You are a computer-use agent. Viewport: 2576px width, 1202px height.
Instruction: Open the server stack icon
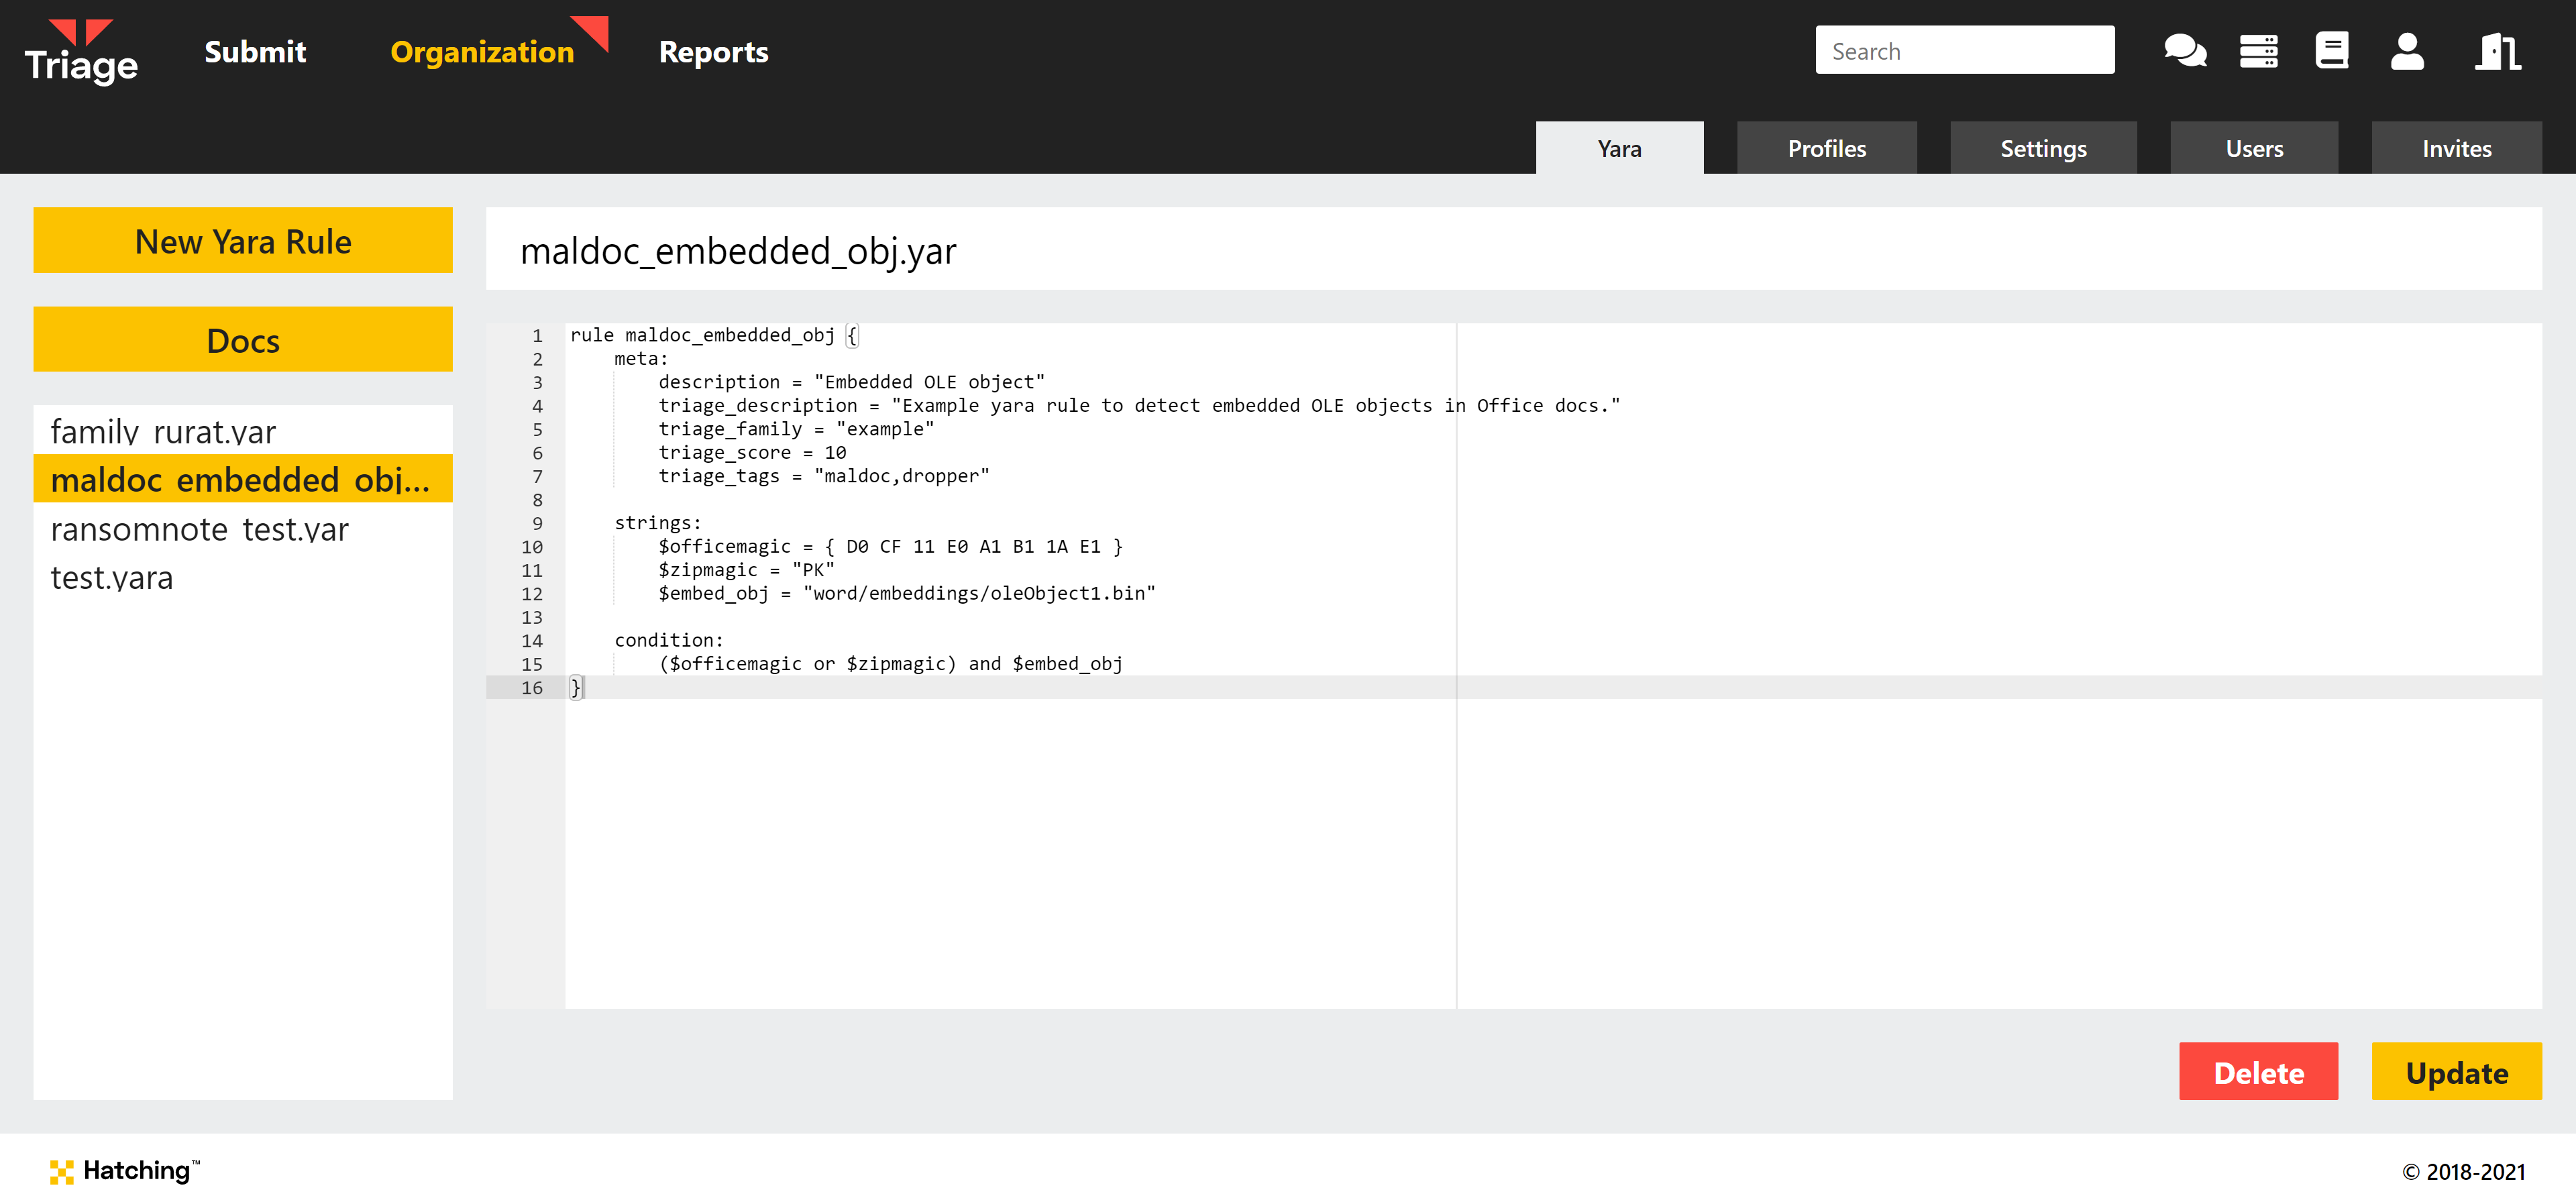pos(2258,51)
